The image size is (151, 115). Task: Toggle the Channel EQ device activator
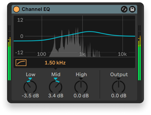click(x=16, y=9)
